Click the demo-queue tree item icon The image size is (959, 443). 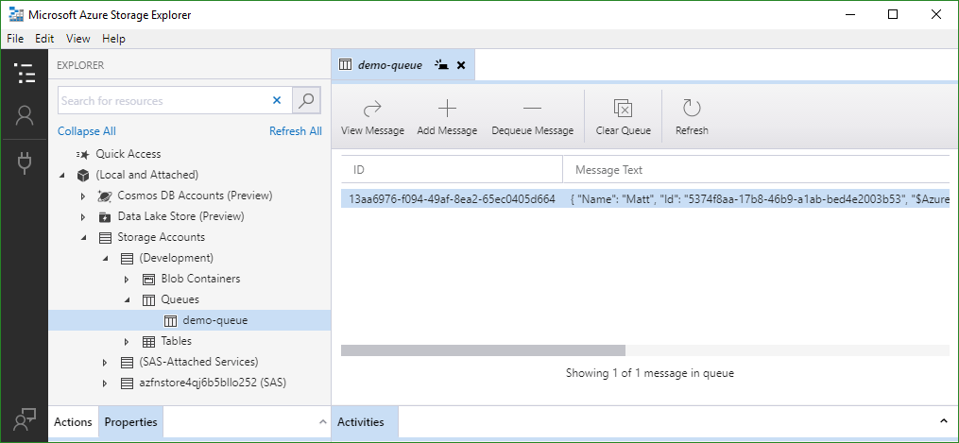pos(171,321)
